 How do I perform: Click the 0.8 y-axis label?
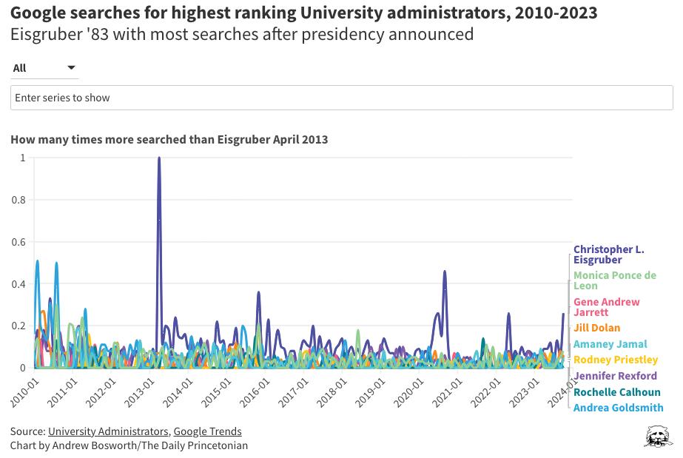(x=18, y=200)
